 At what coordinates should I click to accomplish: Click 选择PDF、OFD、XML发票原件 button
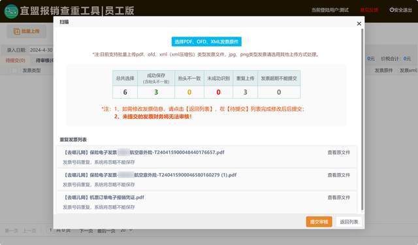click(x=206, y=42)
